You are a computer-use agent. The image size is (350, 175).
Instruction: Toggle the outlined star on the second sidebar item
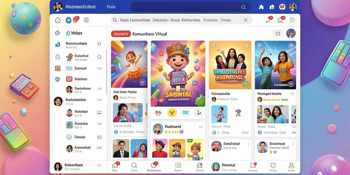(99, 57)
